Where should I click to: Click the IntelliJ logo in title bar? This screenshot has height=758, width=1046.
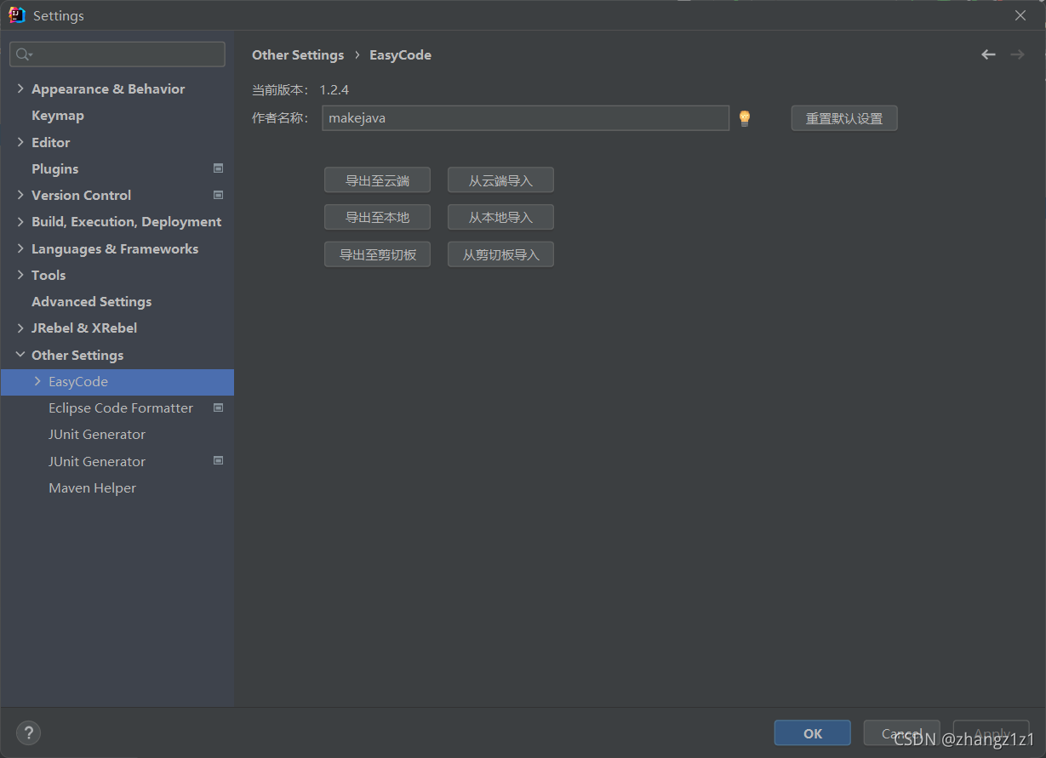16,15
